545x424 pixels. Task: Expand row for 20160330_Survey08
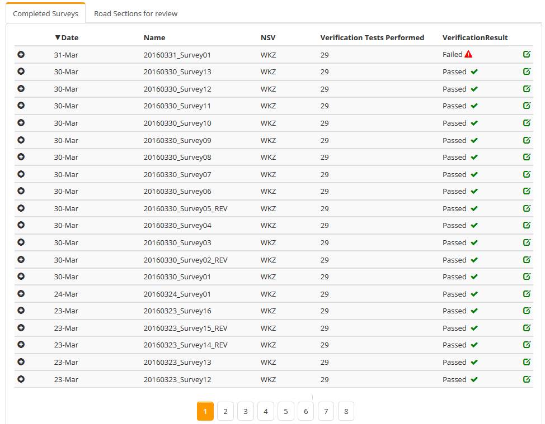[21, 157]
